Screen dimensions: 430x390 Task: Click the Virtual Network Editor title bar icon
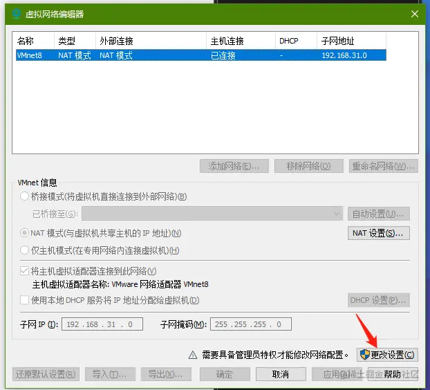pos(17,14)
